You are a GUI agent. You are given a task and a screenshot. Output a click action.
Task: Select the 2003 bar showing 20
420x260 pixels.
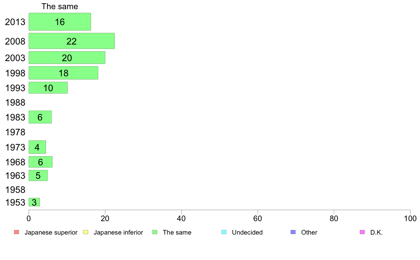click(67, 58)
